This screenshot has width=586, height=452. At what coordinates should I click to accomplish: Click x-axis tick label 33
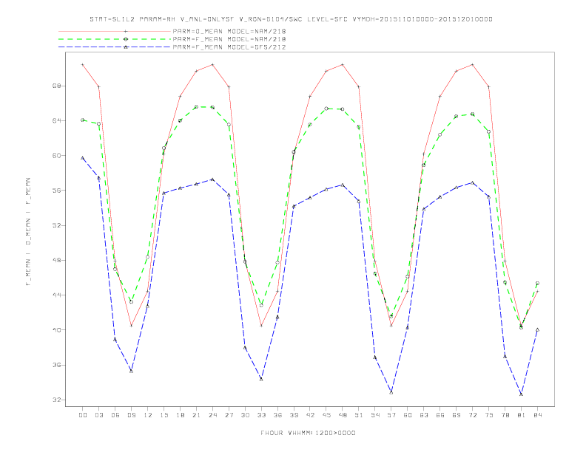pos(261,415)
